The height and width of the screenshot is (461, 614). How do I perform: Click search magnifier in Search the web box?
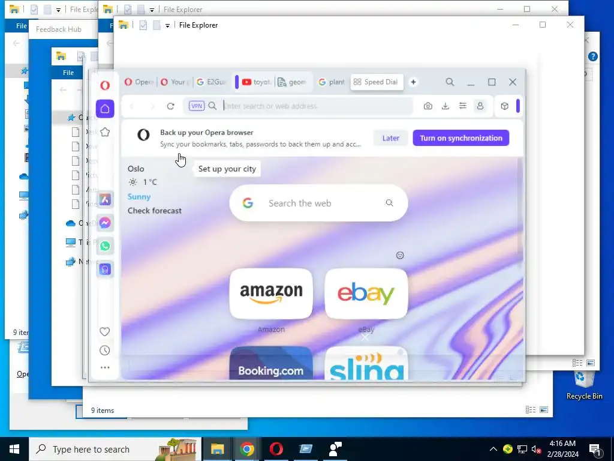(389, 203)
